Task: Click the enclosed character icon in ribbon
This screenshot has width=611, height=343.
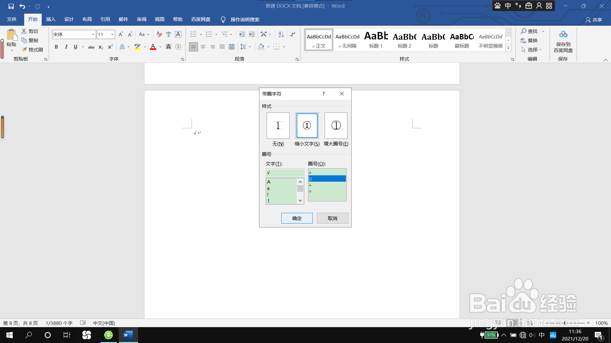Action: pos(178,47)
